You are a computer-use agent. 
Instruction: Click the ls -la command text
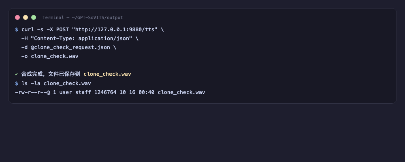tap(31, 83)
